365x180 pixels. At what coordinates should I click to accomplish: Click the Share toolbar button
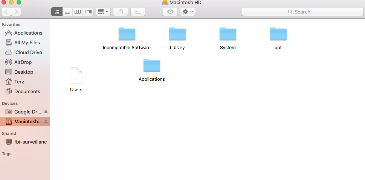[x=121, y=12]
